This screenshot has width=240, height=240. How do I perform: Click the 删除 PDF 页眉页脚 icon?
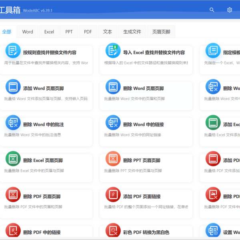pyautogui.click(x=13, y=194)
